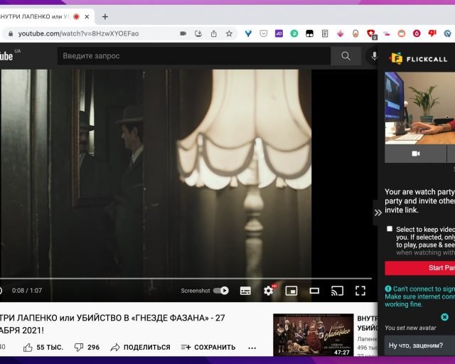The height and width of the screenshot is (364, 455).
Task: Click the install app icon in address bar
Action: [198, 33]
